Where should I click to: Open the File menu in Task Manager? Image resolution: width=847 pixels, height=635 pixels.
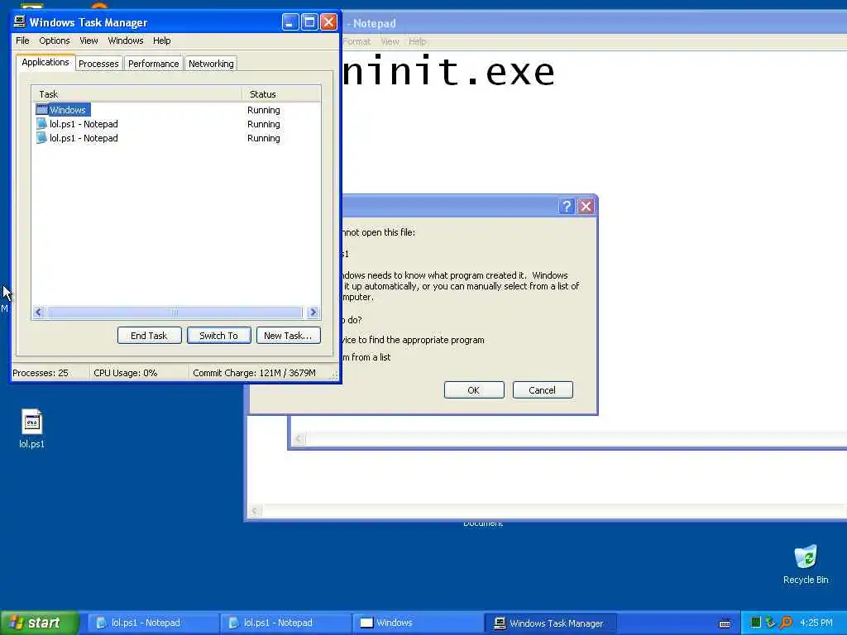point(22,41)
